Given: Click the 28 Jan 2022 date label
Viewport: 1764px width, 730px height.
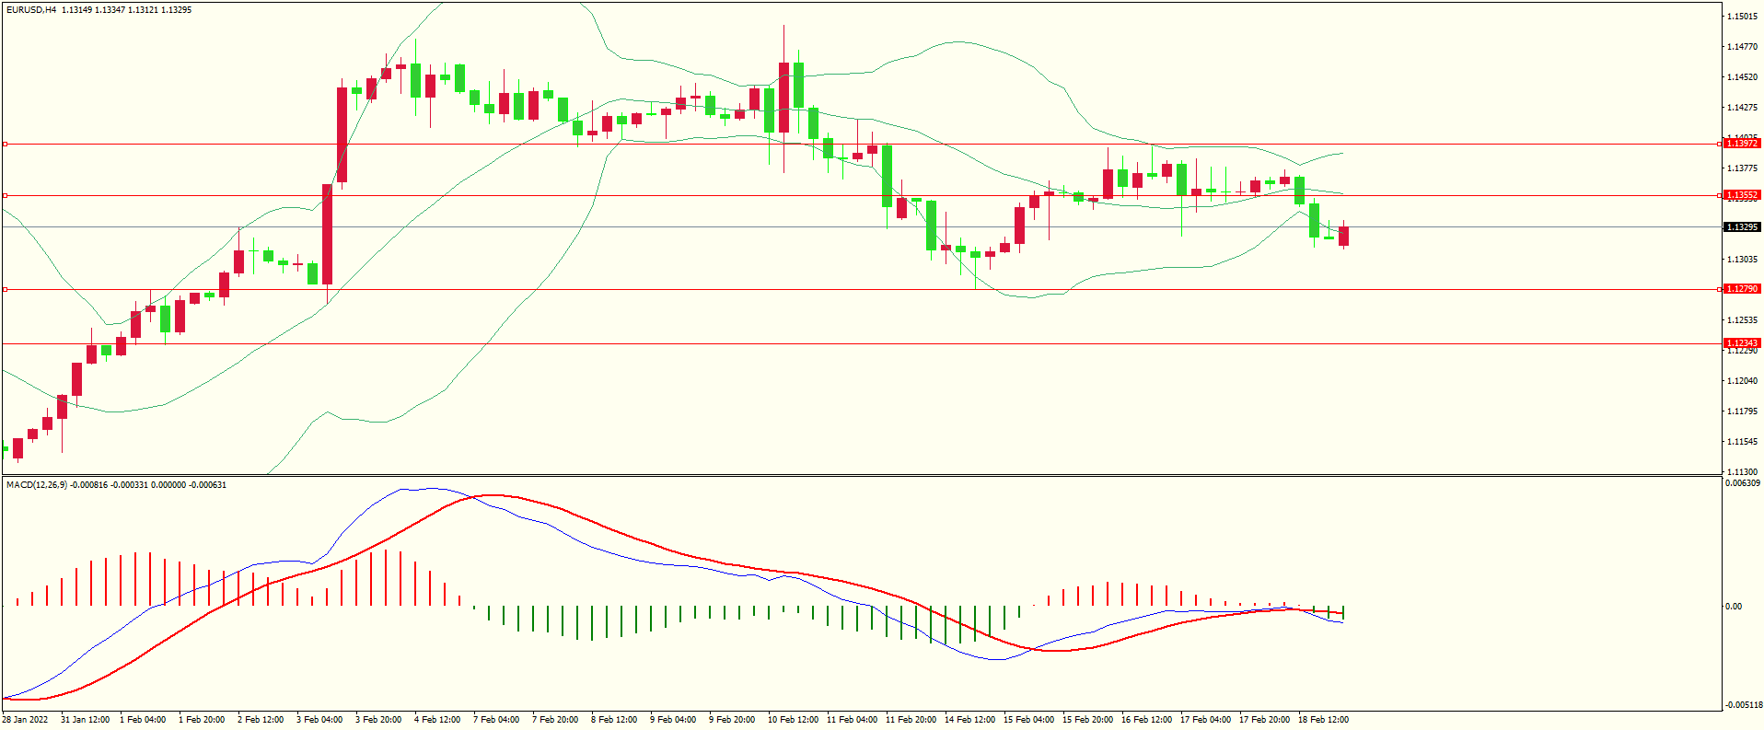Looking at the screenshot, I should 26,720.
